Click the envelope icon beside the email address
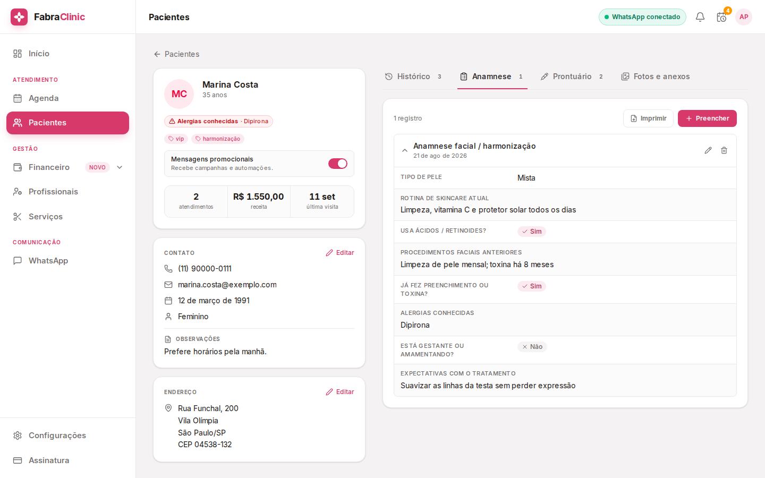The height and width of the screenshot is (478, 765). tap(168, 285)
